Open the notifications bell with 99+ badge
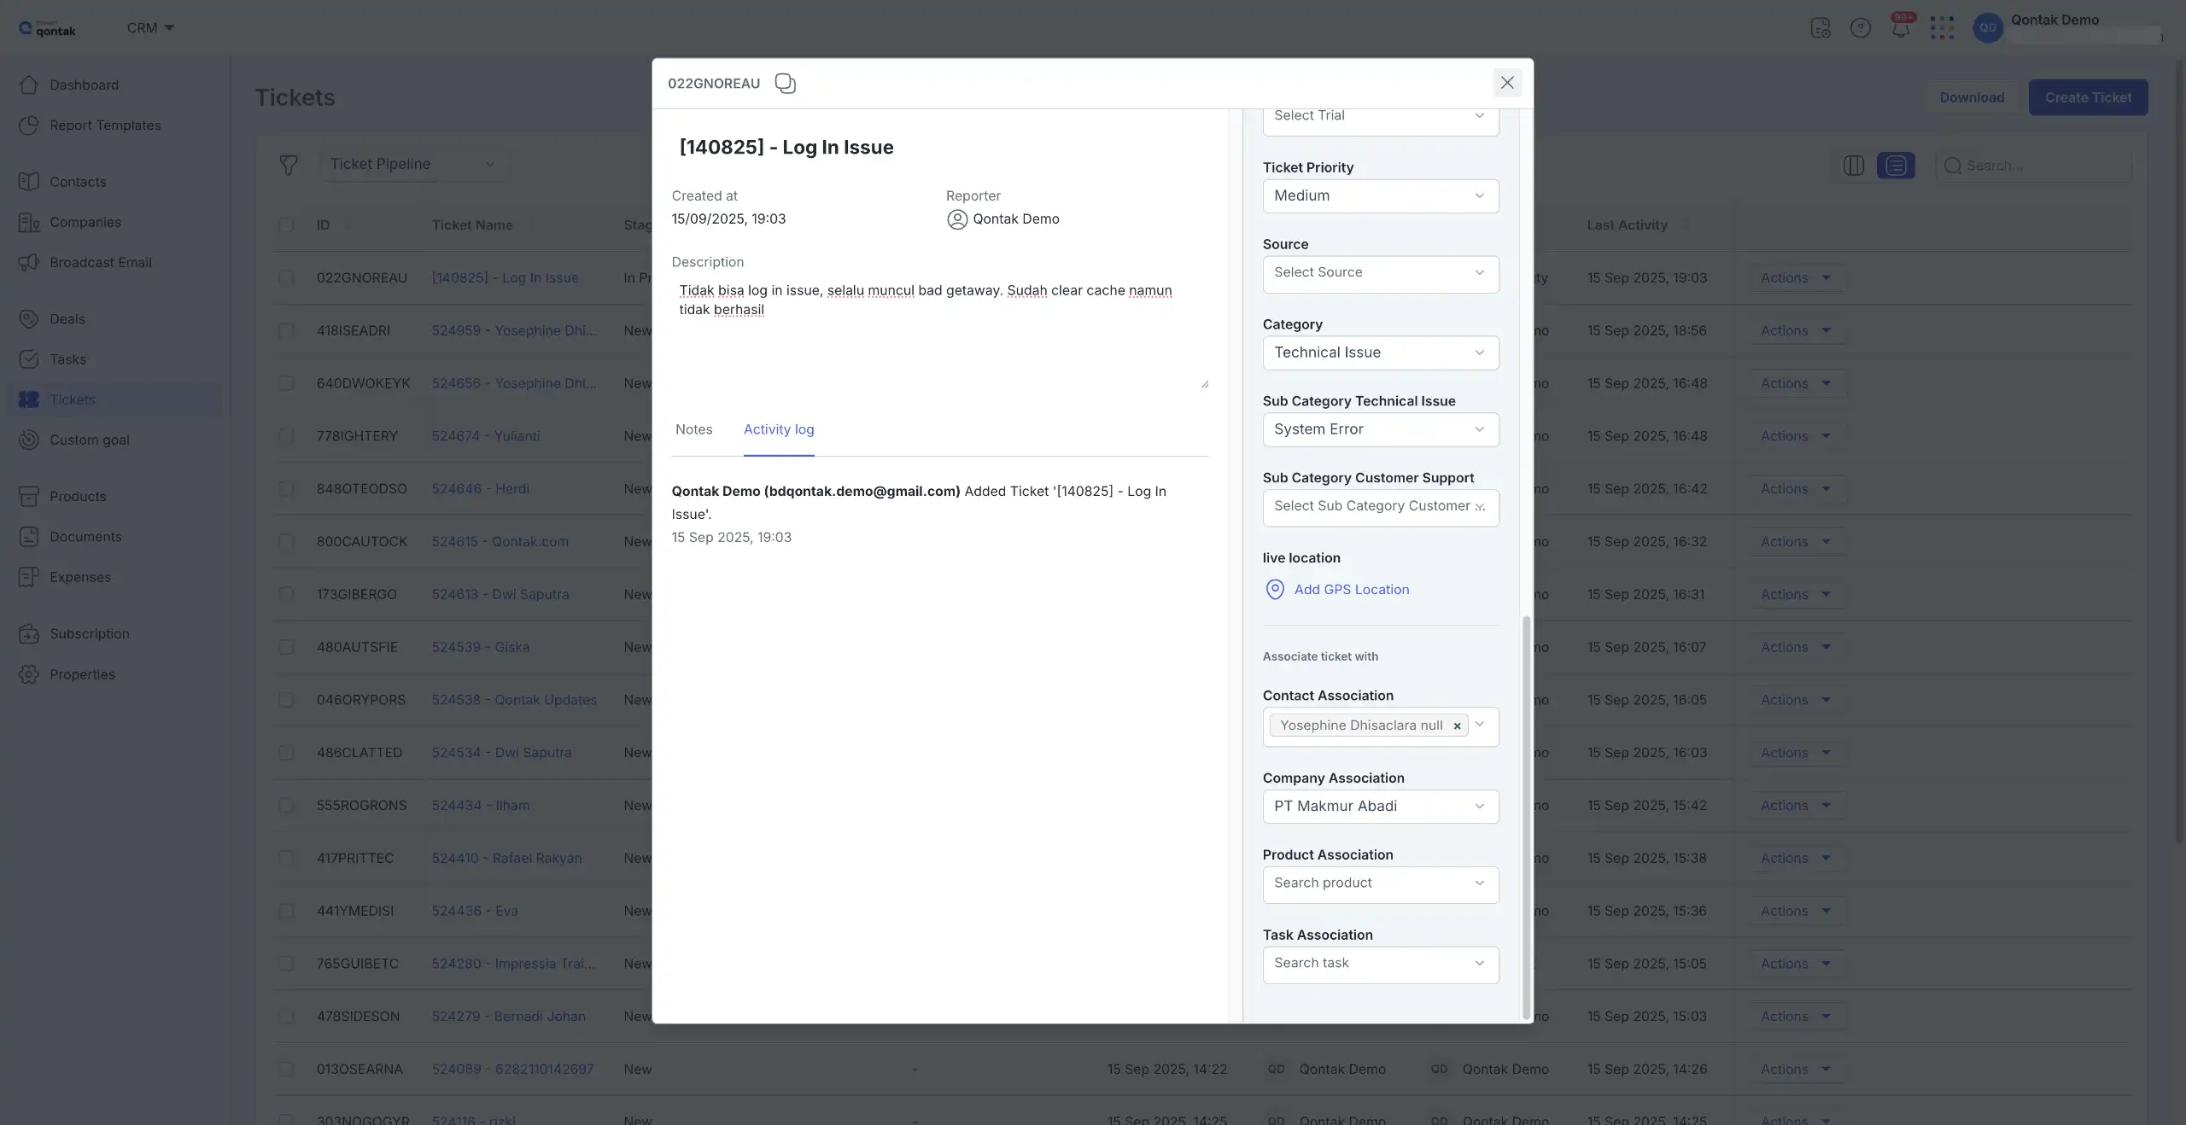This screenshot has width=2186, height=1125. click(1902, 27)
